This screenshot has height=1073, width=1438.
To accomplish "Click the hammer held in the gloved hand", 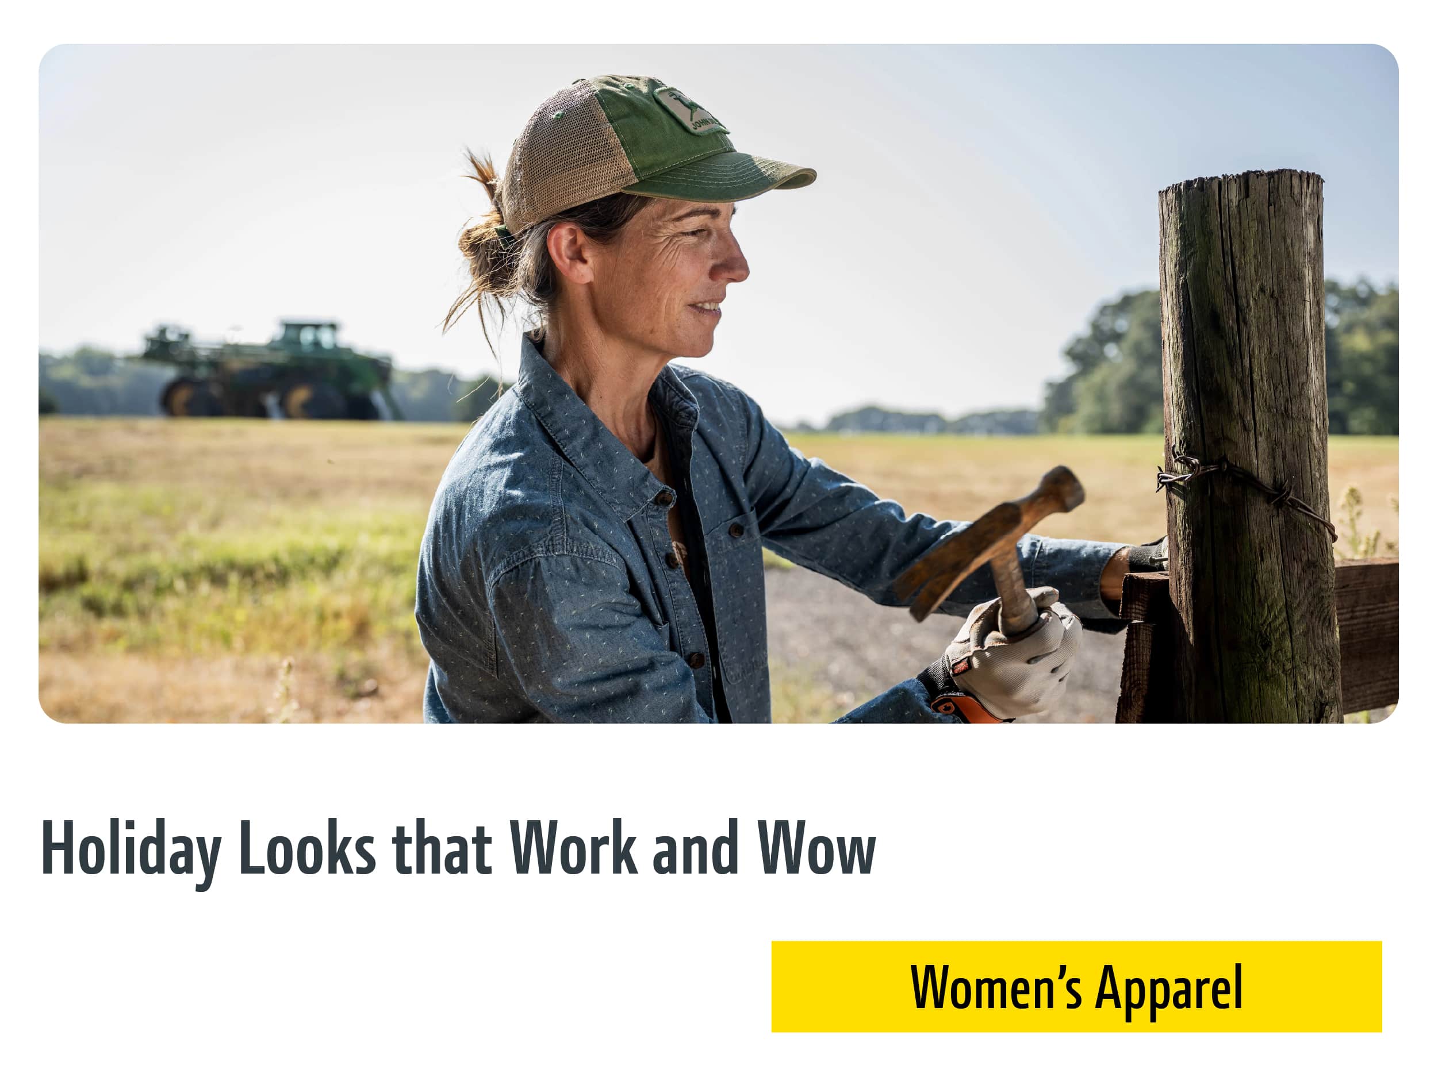I will pyautogui.click(x=991, y=552).
